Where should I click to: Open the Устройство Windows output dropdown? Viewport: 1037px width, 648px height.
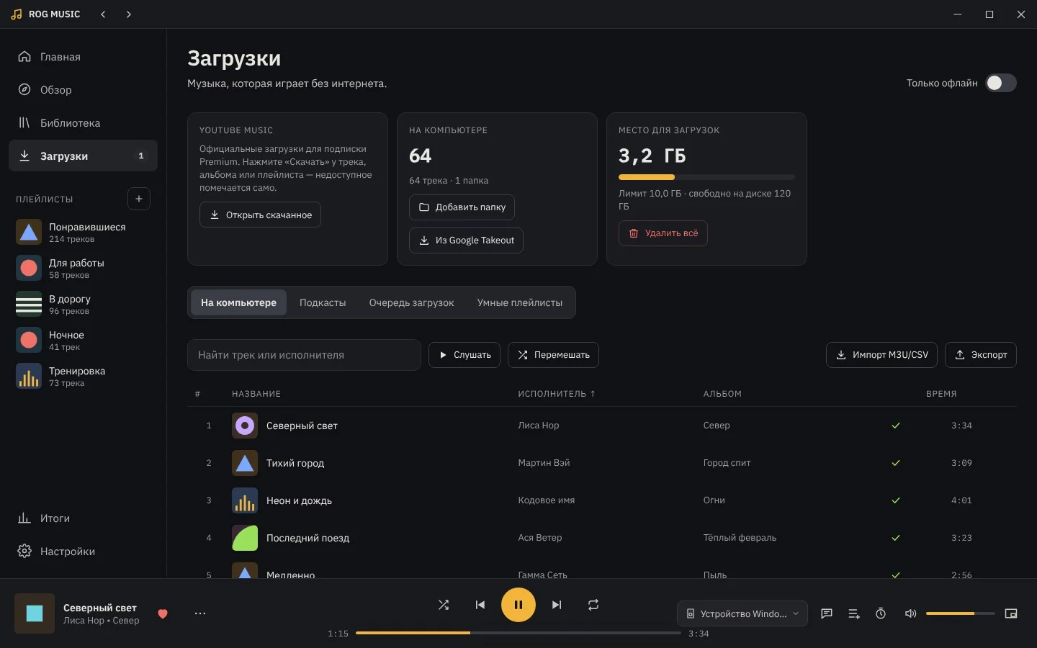click(742, 613)
